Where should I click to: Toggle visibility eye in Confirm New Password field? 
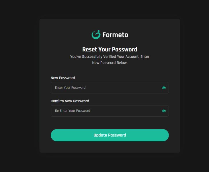click(x=164, y=111)
